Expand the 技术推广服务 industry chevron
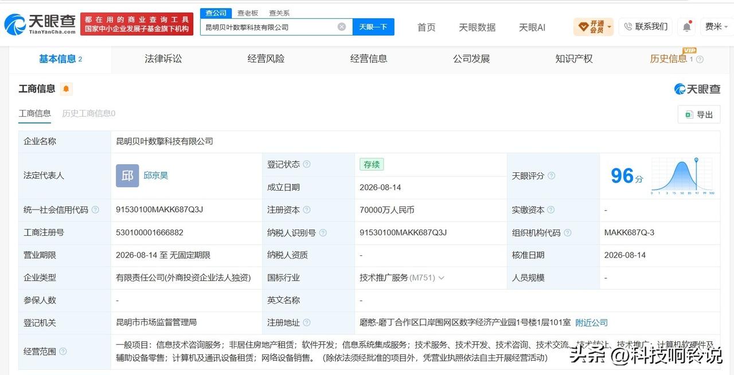Image resolution: width=734 pixels, height=375 pixels. click(x=441, y=278)
